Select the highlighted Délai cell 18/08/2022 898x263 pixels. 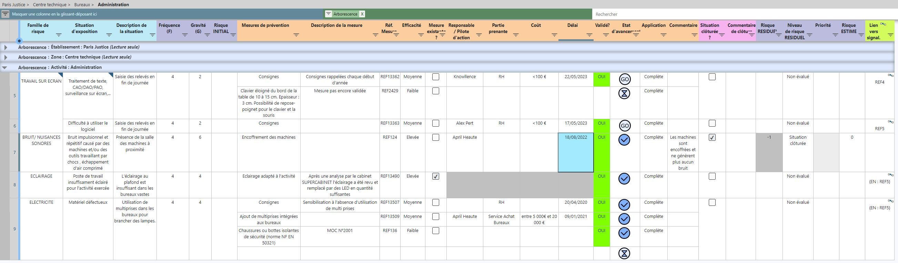pos(576,152)
